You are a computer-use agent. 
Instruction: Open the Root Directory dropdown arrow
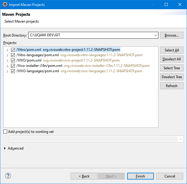(x=155, y=35)
